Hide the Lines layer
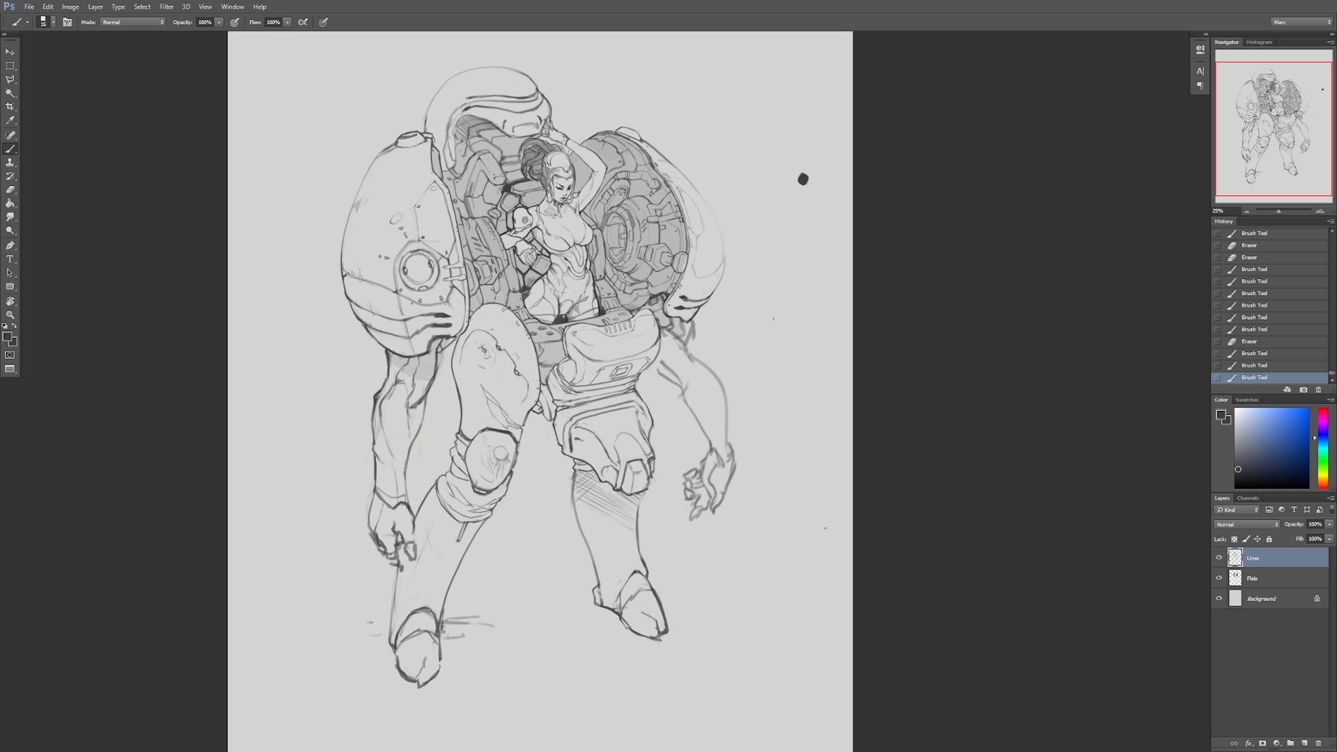 click(x=1219, y=558)
